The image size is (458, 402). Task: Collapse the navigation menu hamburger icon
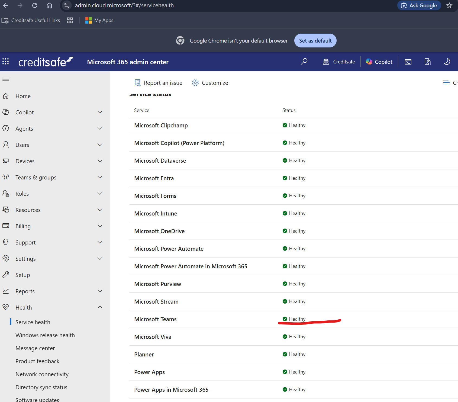coord(6,79)
